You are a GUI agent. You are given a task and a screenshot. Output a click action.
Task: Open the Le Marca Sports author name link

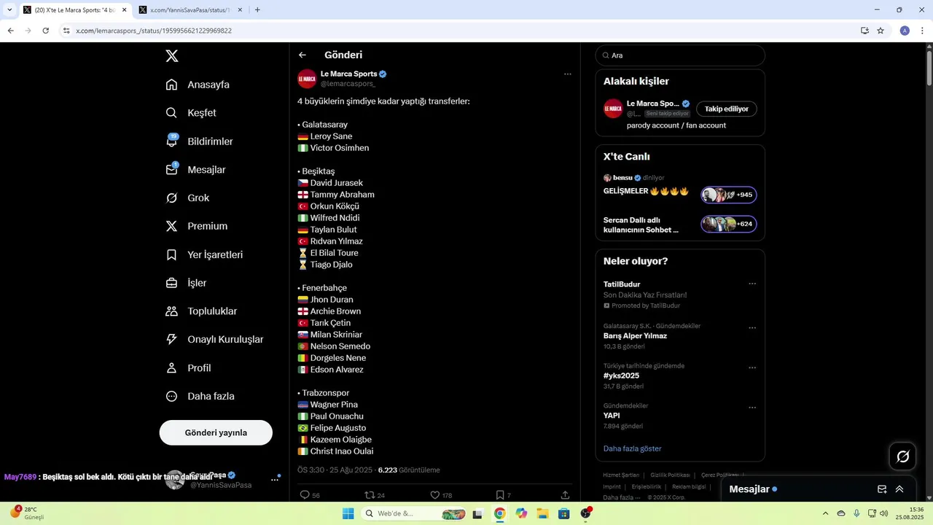coord(348,74)
